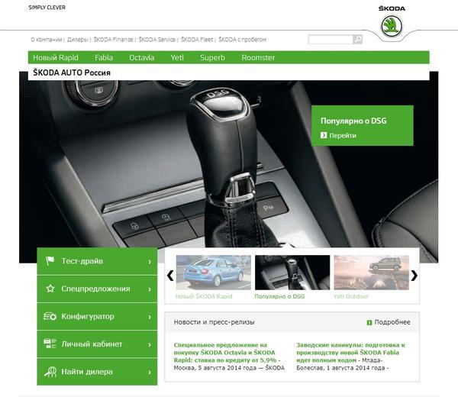Click the green arrow icon beside Подробнее
Viewport: 458px width, 397px height.
(369, 322)
